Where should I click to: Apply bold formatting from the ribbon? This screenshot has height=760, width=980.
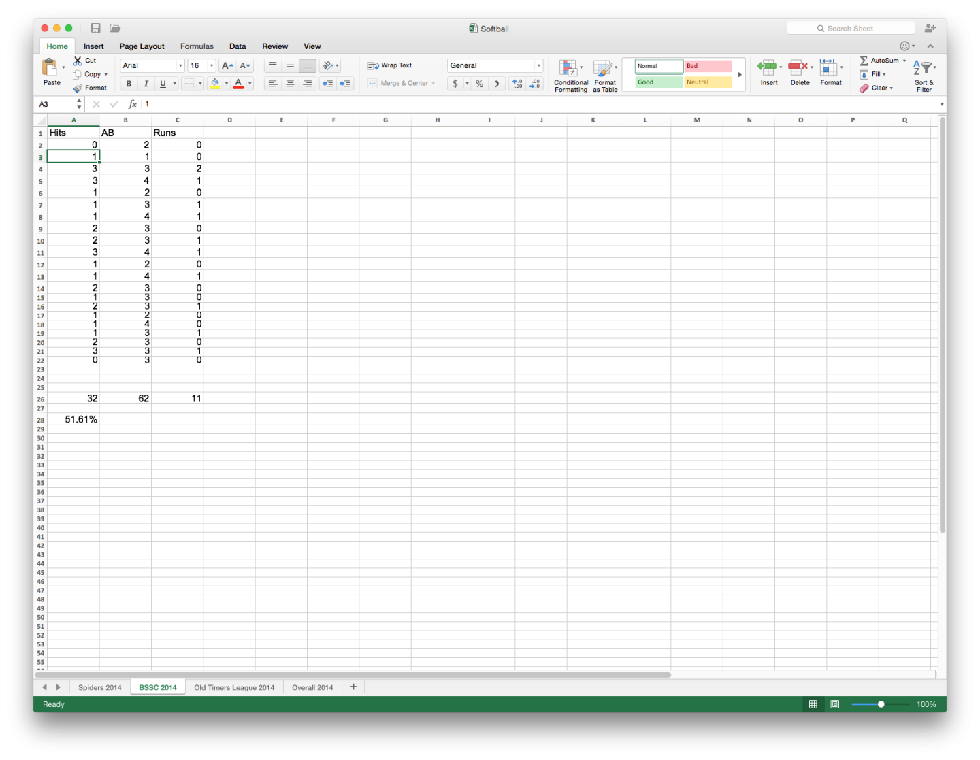coord(128,83)
